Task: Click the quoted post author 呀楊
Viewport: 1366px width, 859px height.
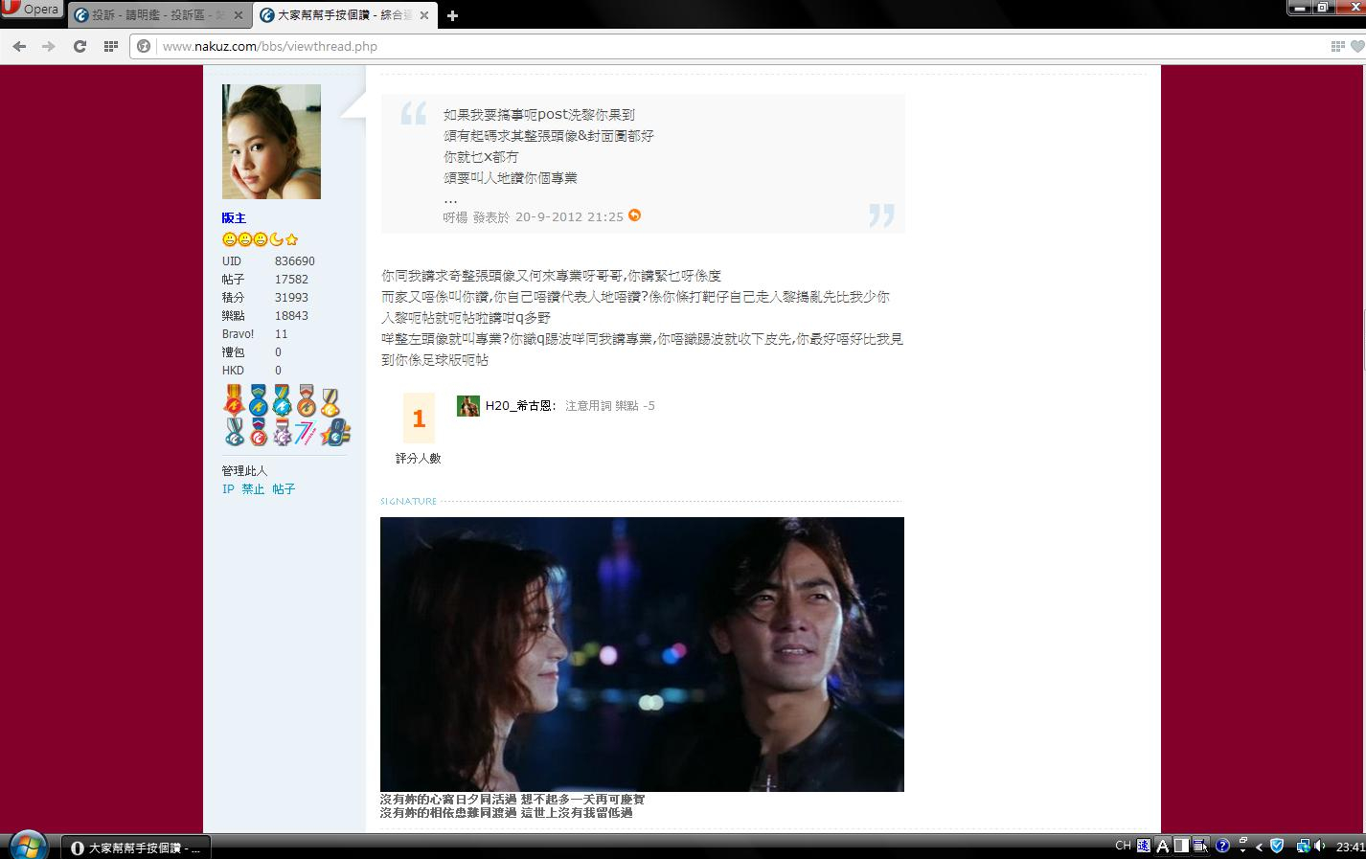Action: point(455,216)
